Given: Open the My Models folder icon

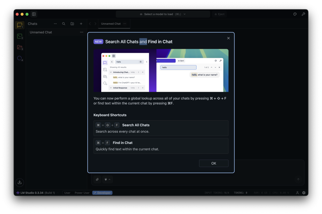Looking at the screenshot, I should [19, 47].
